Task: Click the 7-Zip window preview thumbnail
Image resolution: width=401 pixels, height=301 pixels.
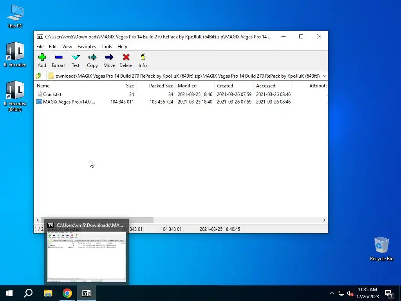Action: (87, 257)
